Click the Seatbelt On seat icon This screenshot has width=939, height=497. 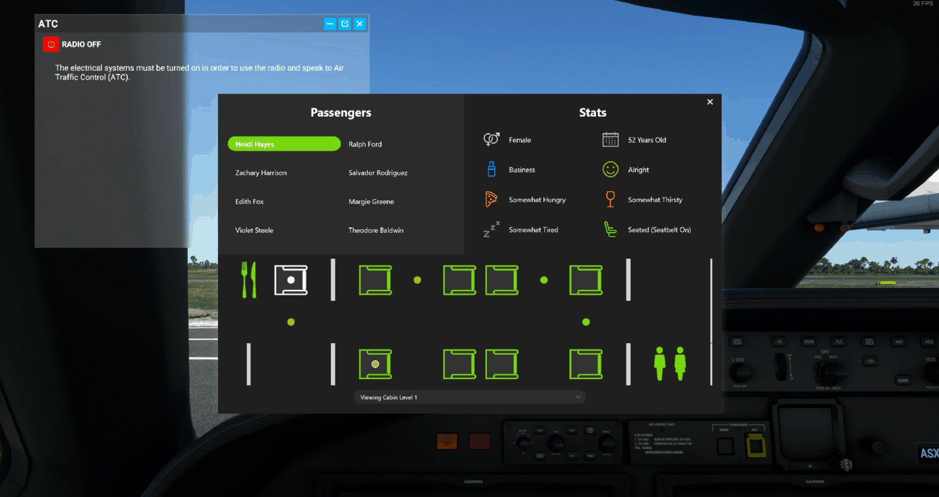(610, 230)
